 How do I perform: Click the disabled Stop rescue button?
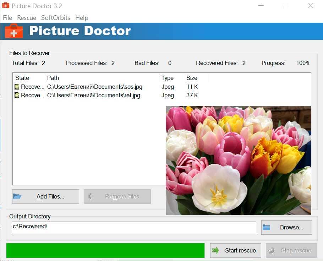291,250
